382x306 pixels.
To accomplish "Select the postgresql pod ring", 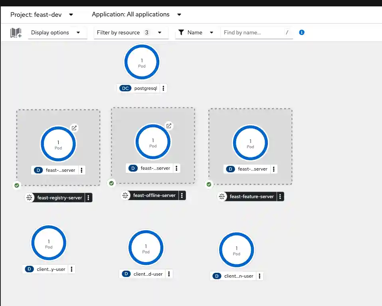I will [142, 62].
